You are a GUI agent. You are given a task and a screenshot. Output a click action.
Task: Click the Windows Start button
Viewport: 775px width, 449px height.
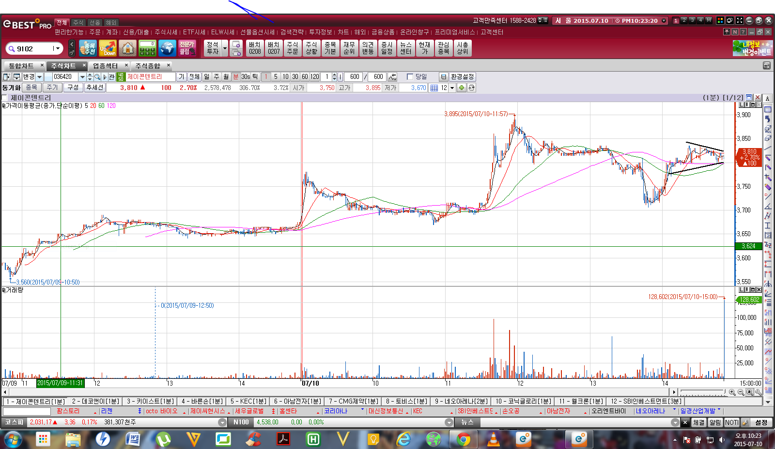click(x=13, y=439)
